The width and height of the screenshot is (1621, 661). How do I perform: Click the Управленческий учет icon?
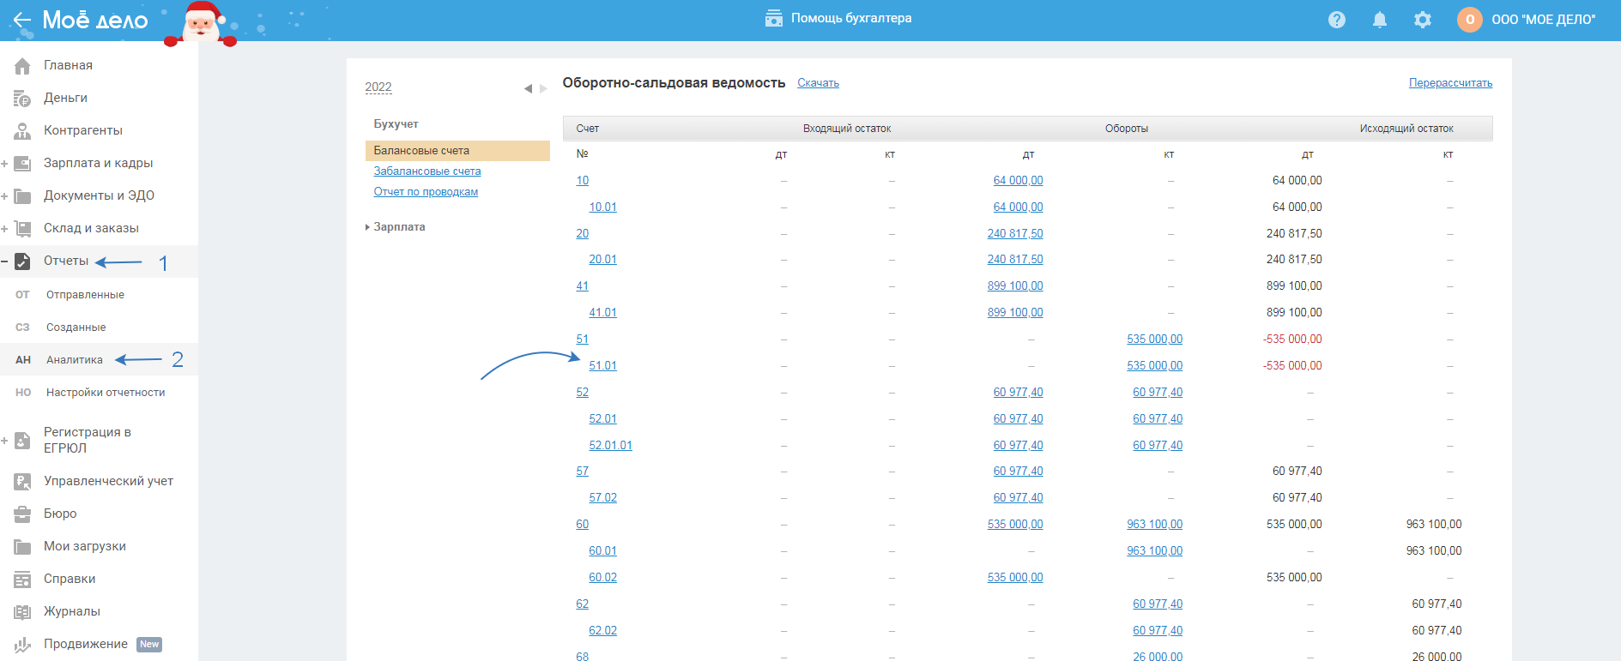[x=22, y=482]
